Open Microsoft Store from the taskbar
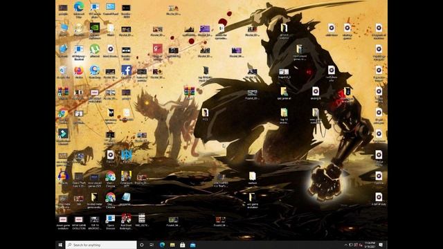The height and width of the screenshot is (249, 443). (183, 245)
